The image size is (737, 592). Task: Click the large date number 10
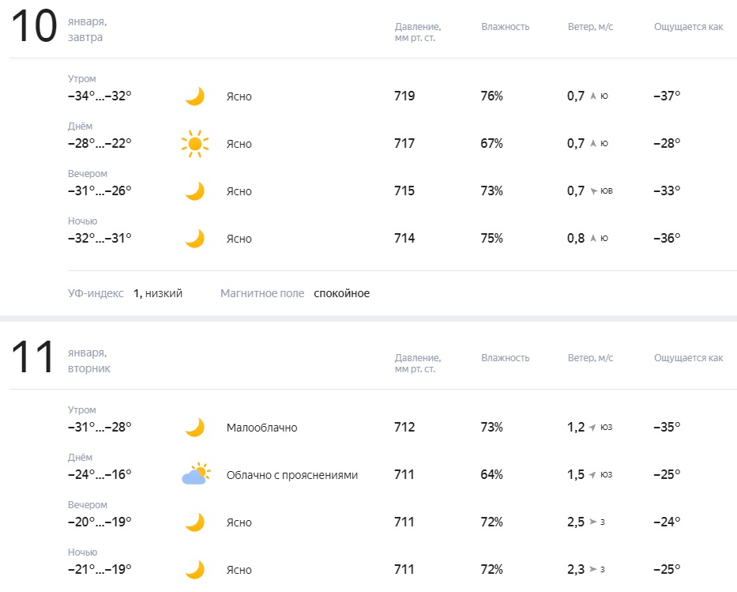coord(34,28)
